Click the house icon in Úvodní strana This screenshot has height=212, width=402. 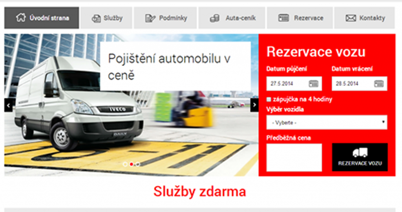[x=21, y=17]
